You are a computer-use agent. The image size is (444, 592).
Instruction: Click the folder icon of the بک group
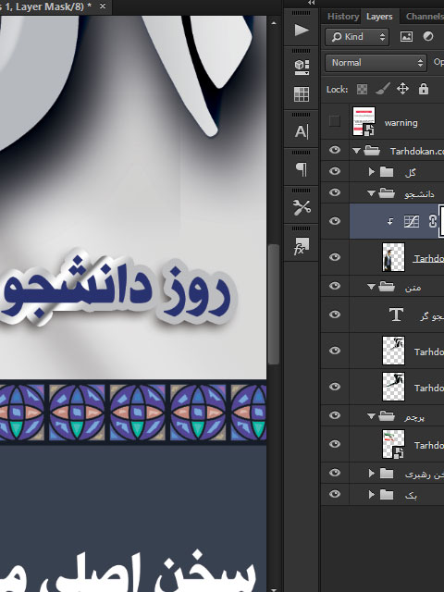coord(387,495)
